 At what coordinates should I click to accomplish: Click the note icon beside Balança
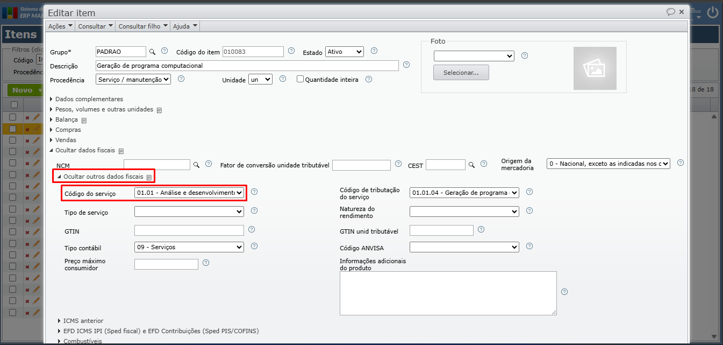tap(84, 120)
